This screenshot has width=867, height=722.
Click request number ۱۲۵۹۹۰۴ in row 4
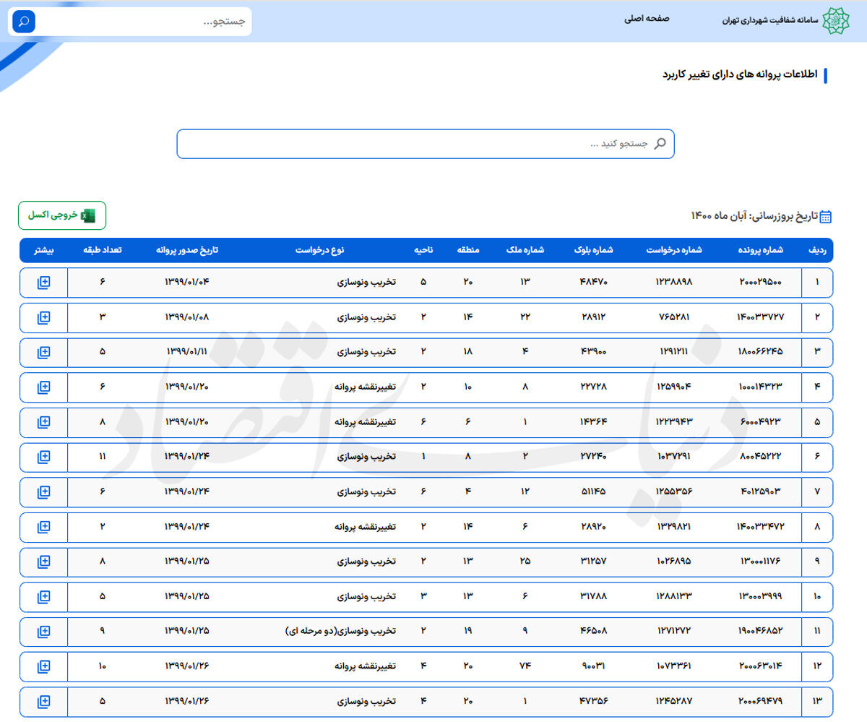(674, 387)
